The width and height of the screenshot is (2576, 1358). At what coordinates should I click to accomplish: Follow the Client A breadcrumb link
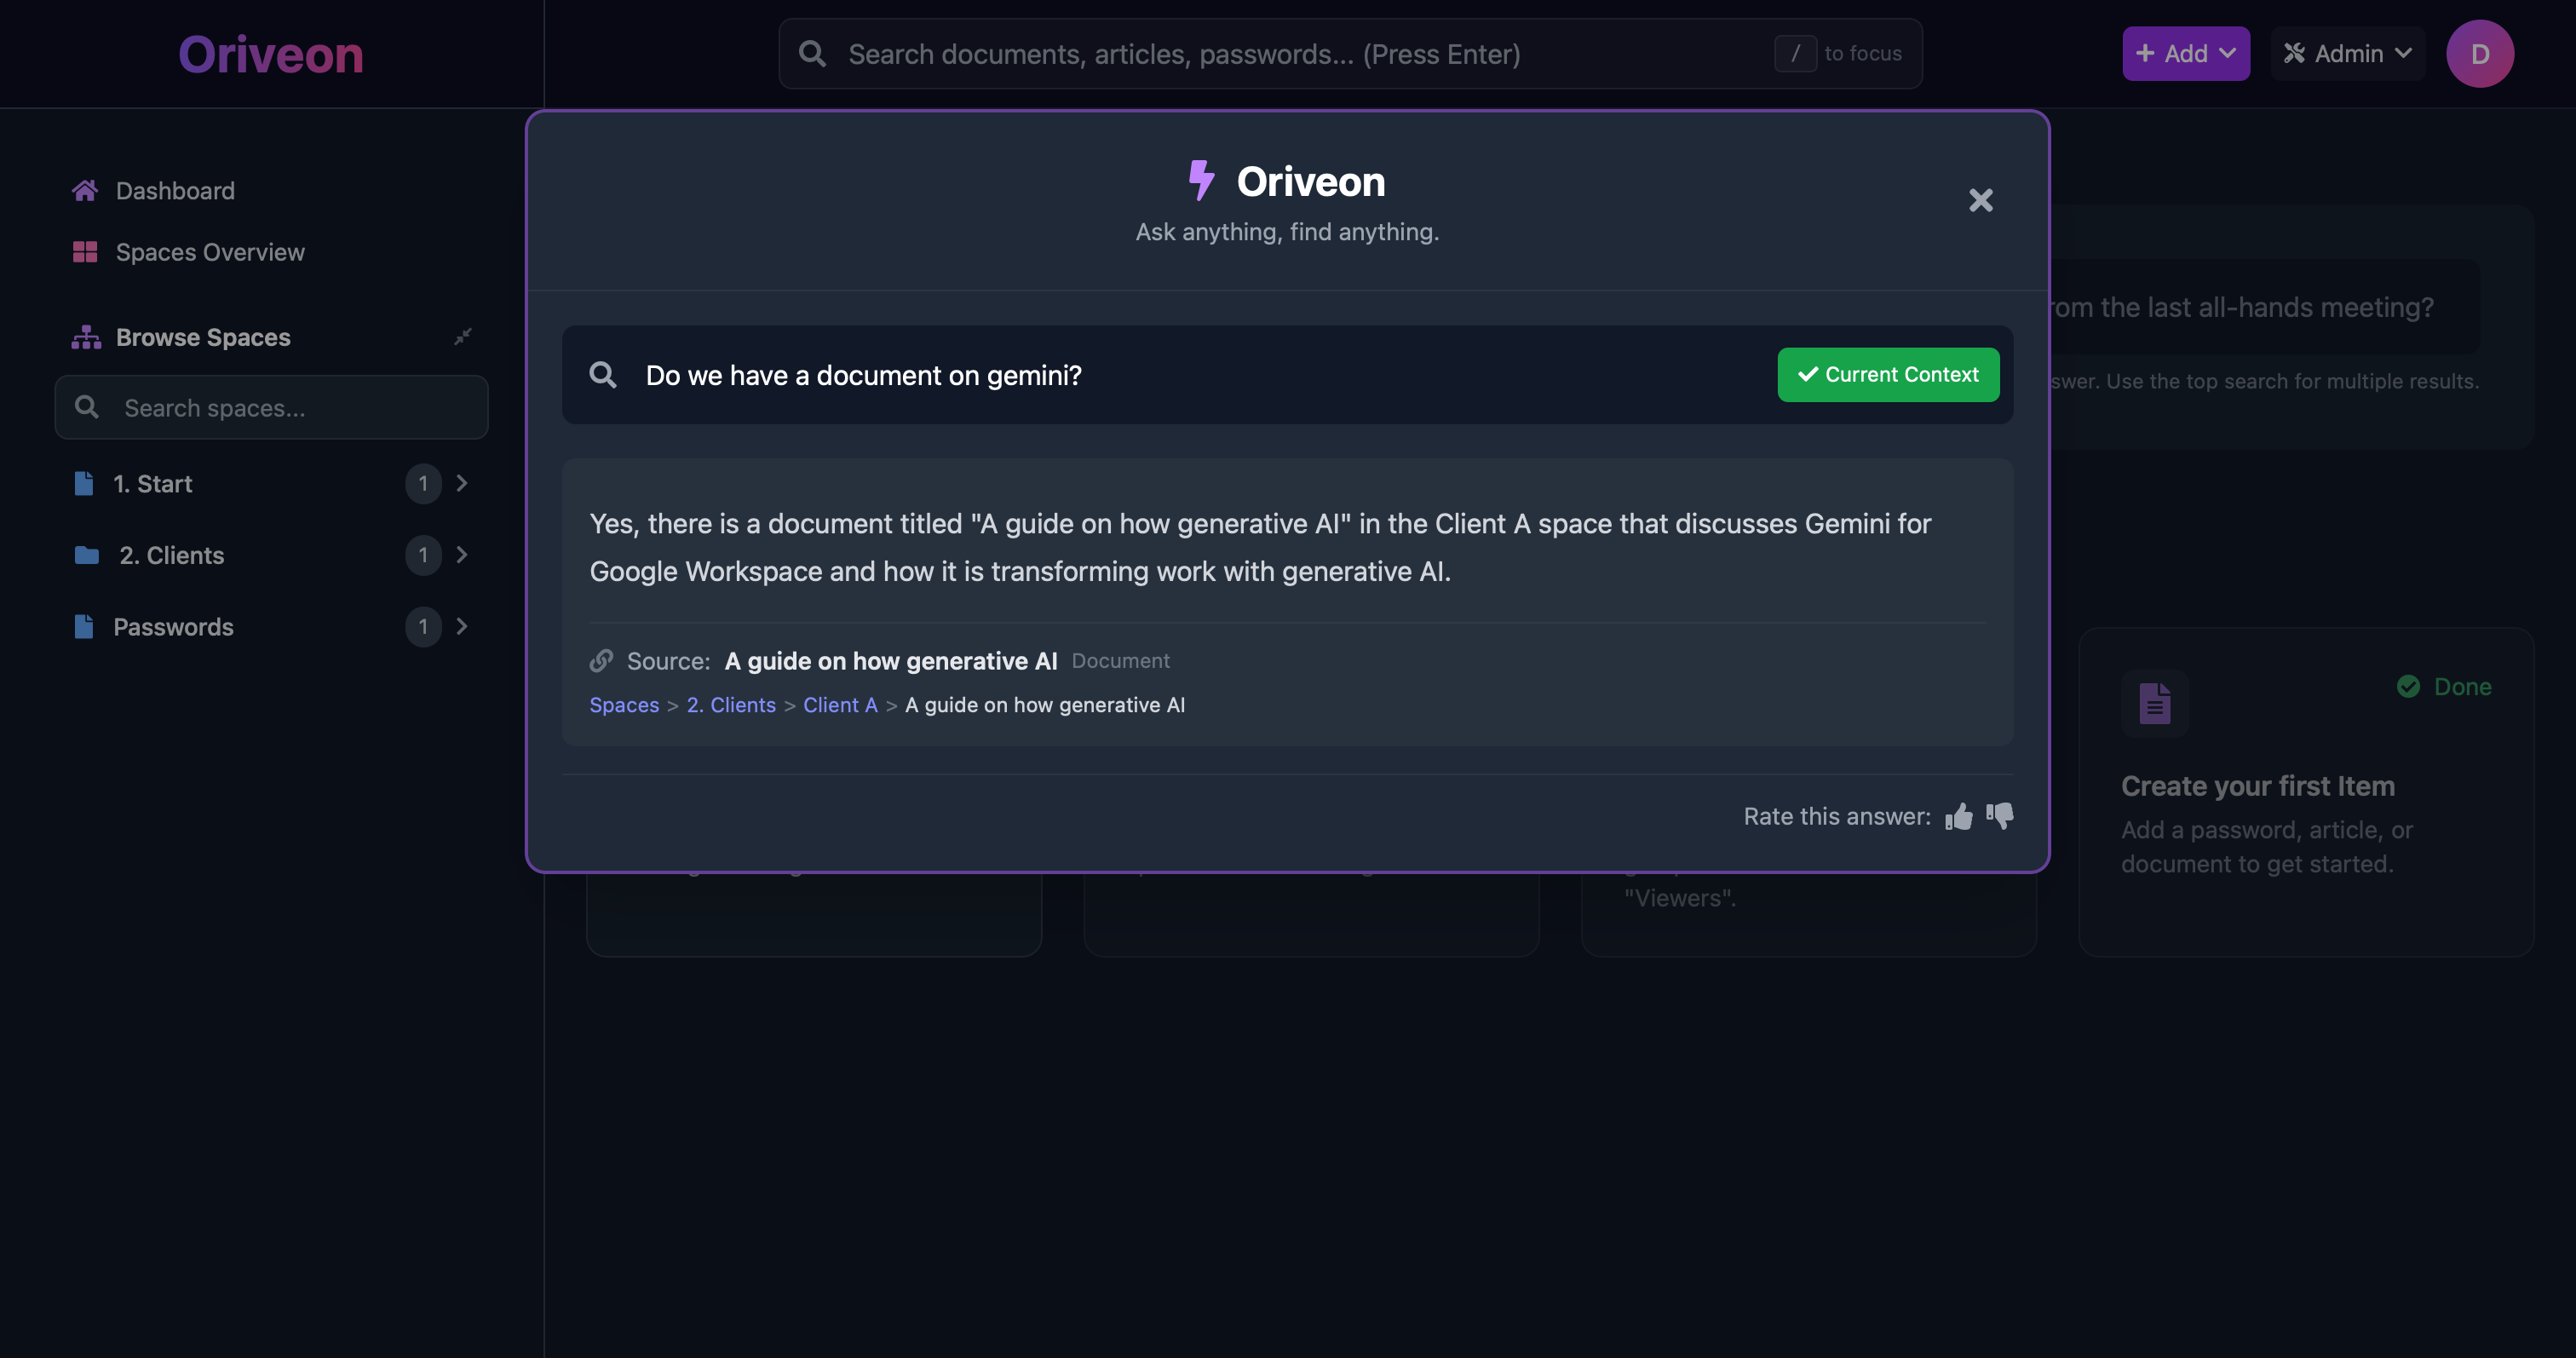point(840,705)
